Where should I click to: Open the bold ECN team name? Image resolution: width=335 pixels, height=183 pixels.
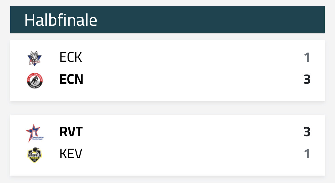(x=71, y=79)
